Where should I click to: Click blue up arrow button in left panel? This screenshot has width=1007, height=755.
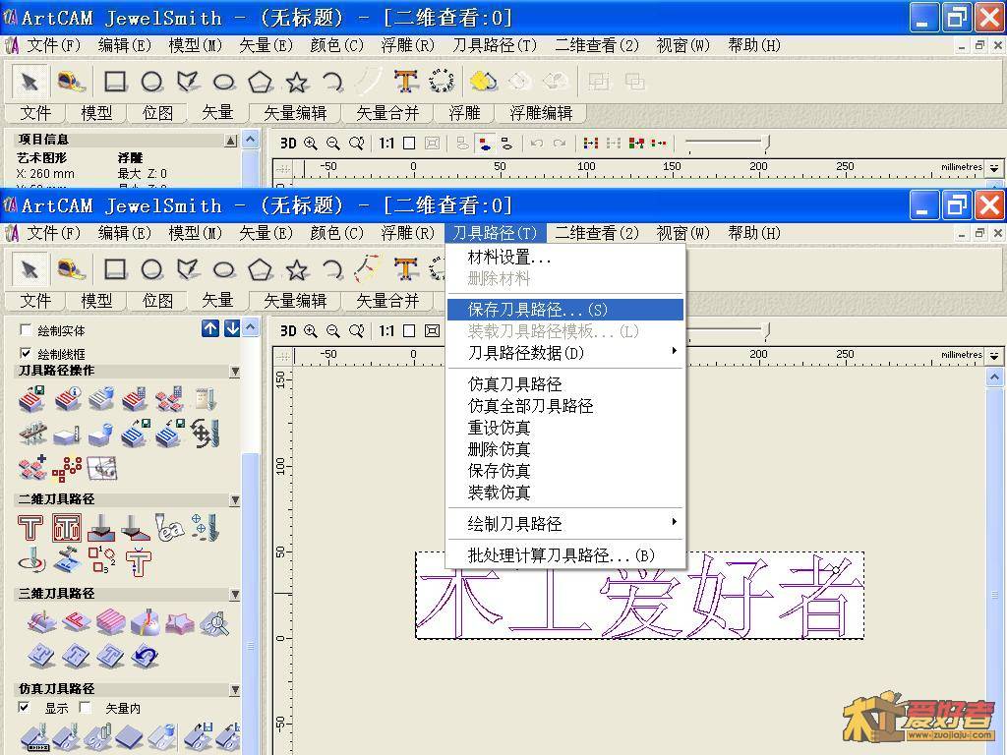point(210,328)
